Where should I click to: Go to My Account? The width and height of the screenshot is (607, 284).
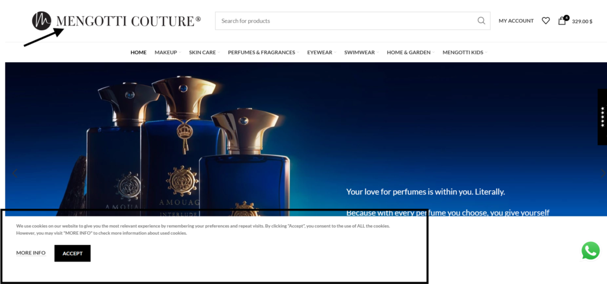(516, 21)
